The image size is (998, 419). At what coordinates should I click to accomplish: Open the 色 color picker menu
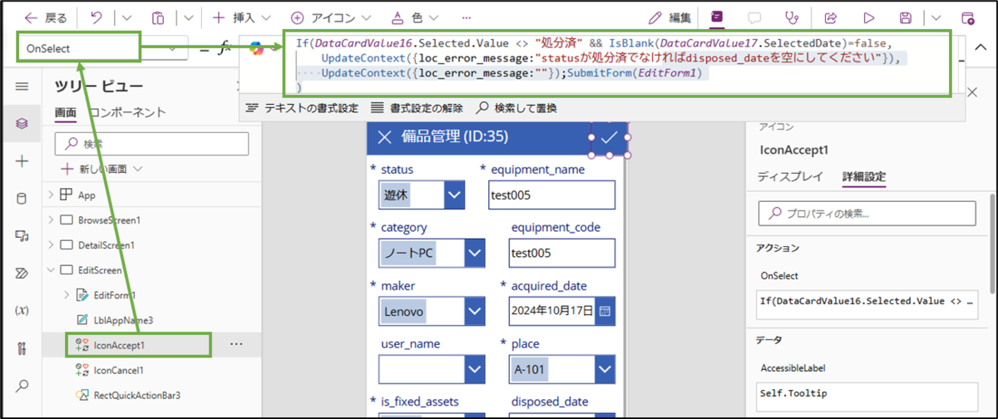click(x=416, y=17)
